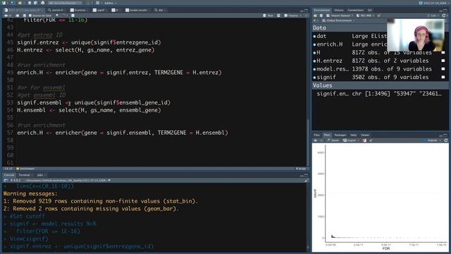Click the signif.entrez value row
Image resolution: width=451 pixels, height=254 pixels.
[380, 94]
